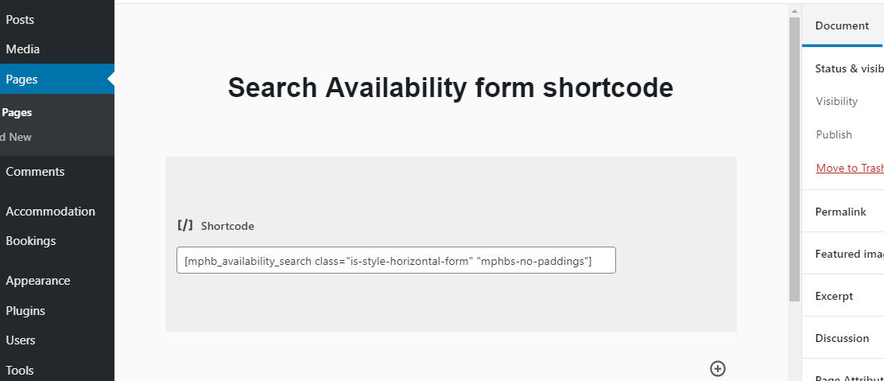This screenshot has height=381, width=884.
Task: Click the Shortcode block bracket icon
Action: [x=185, y=226]
